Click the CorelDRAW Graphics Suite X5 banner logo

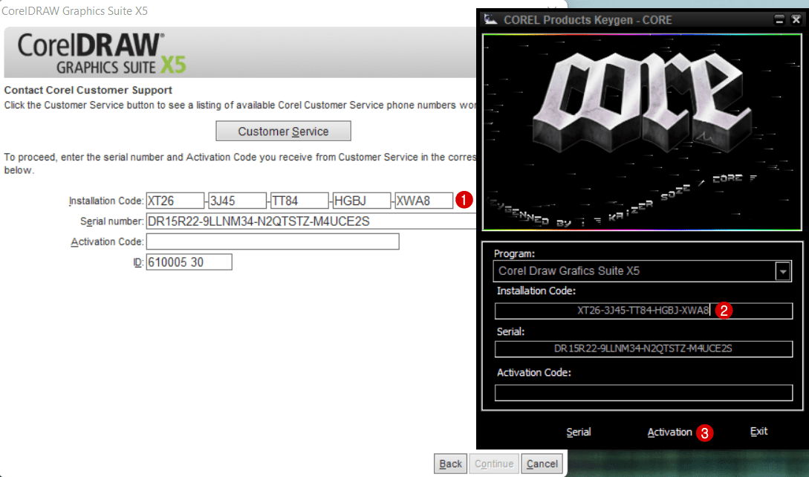(x=102, y=53)
